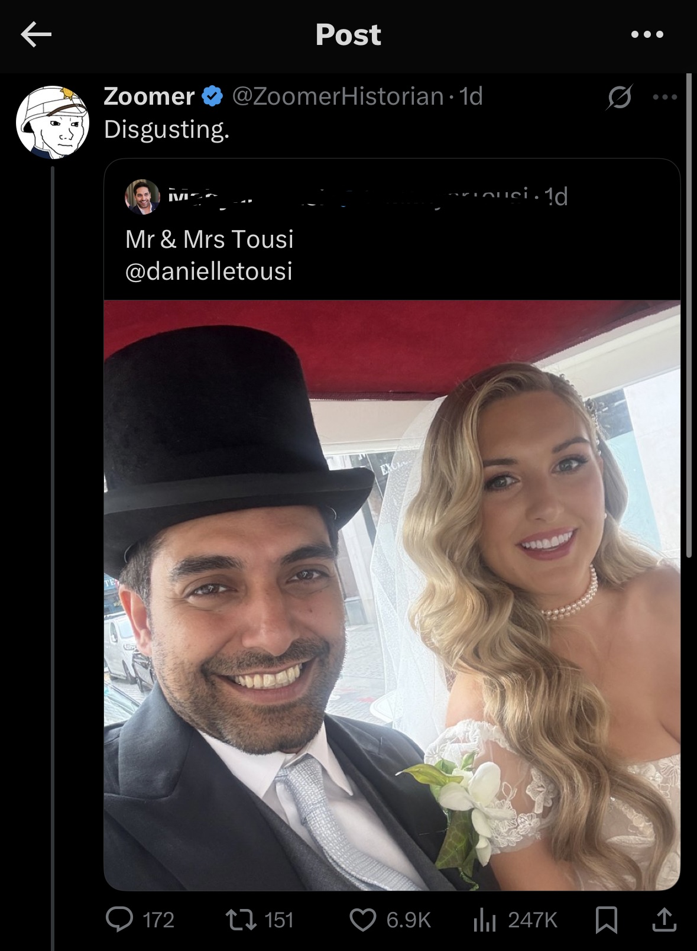Repost using the retweet arrows icon
The width and height of the screenshot is (697, 951).
tap(239, 919)
